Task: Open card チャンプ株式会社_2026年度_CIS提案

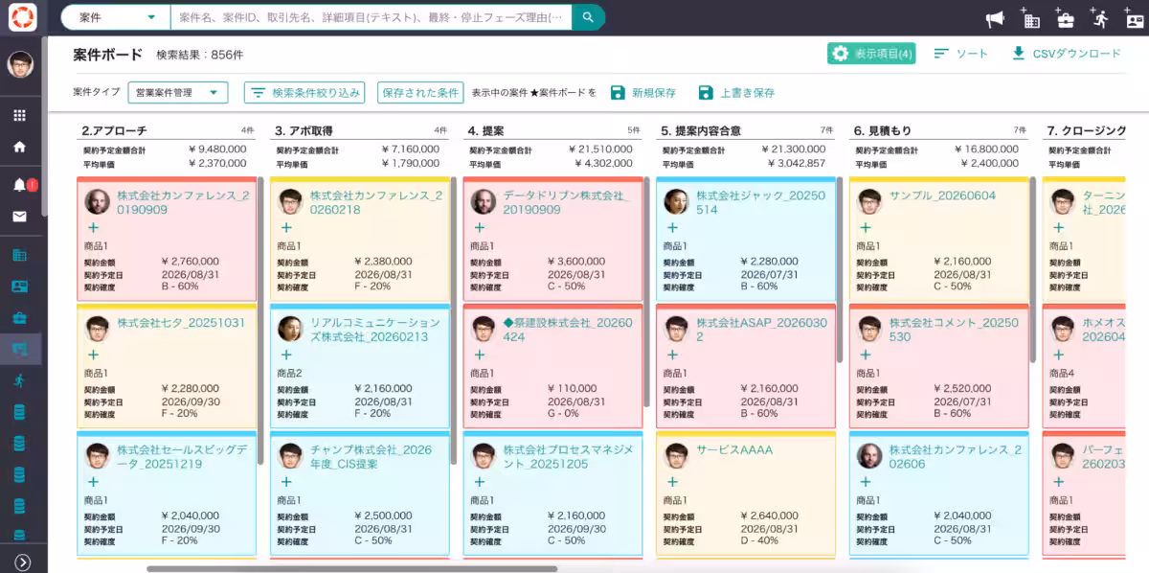Action: [x=360, y=493]
